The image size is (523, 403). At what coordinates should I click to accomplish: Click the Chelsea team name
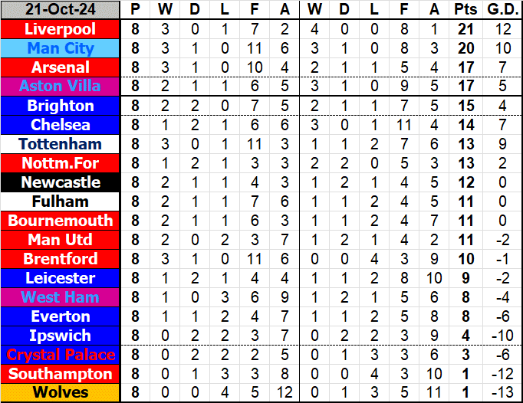pyautogui.click(x=61, y=125)
